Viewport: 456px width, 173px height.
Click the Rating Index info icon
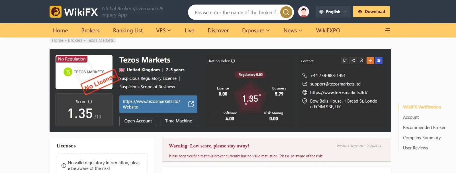tap(233, 61)
